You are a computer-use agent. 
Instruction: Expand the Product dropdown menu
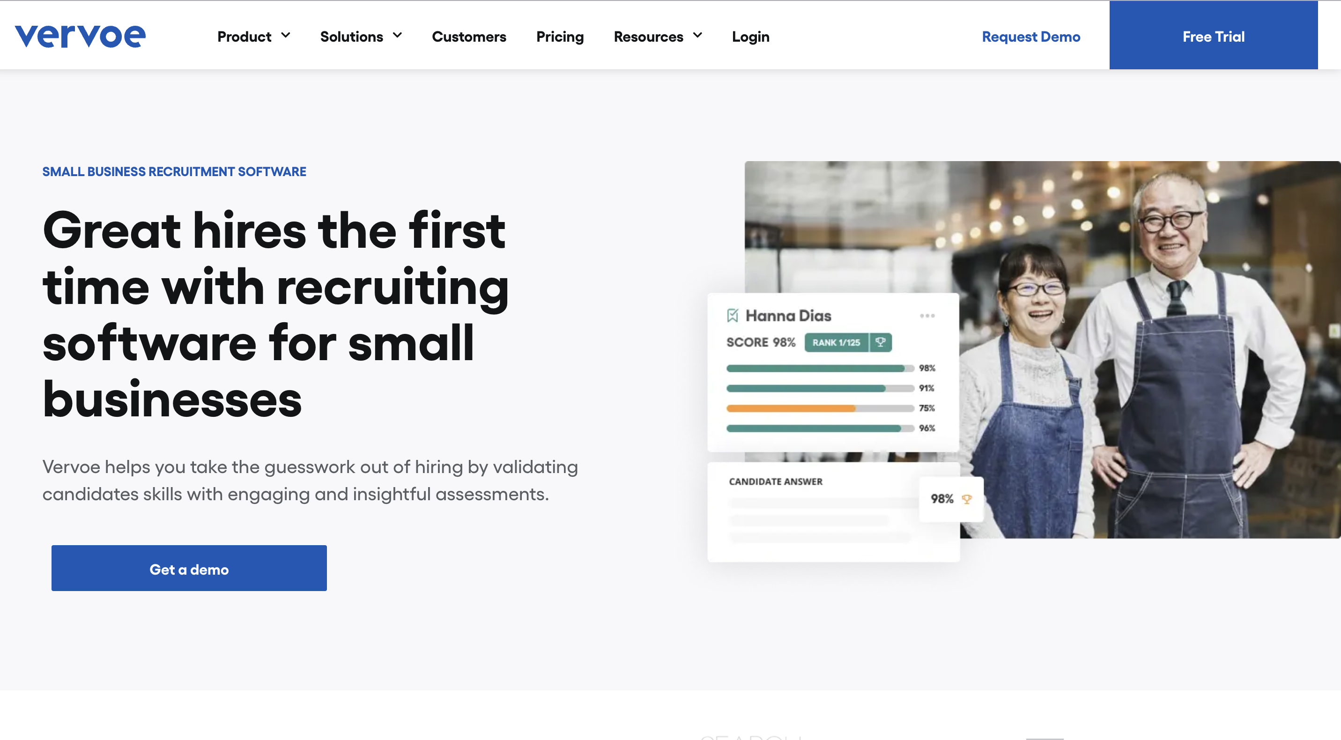coord(253,37)
